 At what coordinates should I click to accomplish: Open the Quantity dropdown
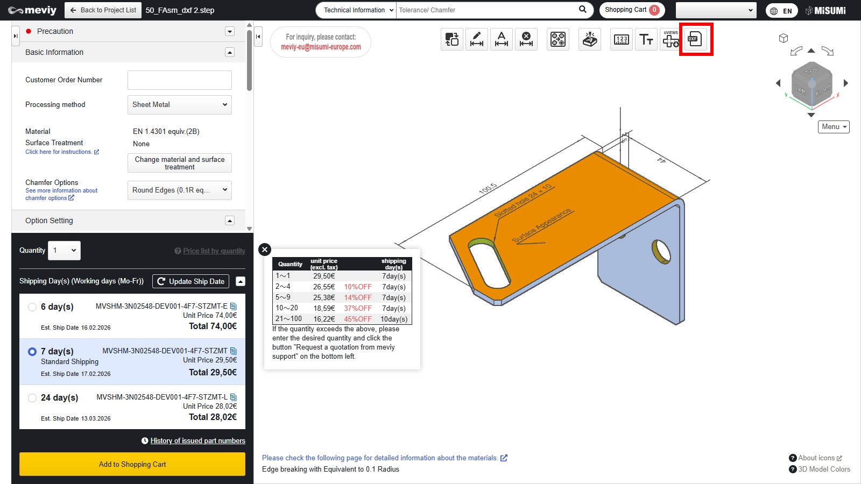[65, 251]
